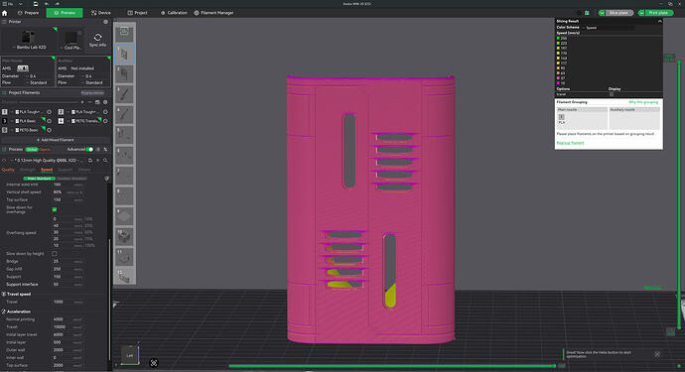Select filament 1 PLA Tough dropdown

click(28, 112)
